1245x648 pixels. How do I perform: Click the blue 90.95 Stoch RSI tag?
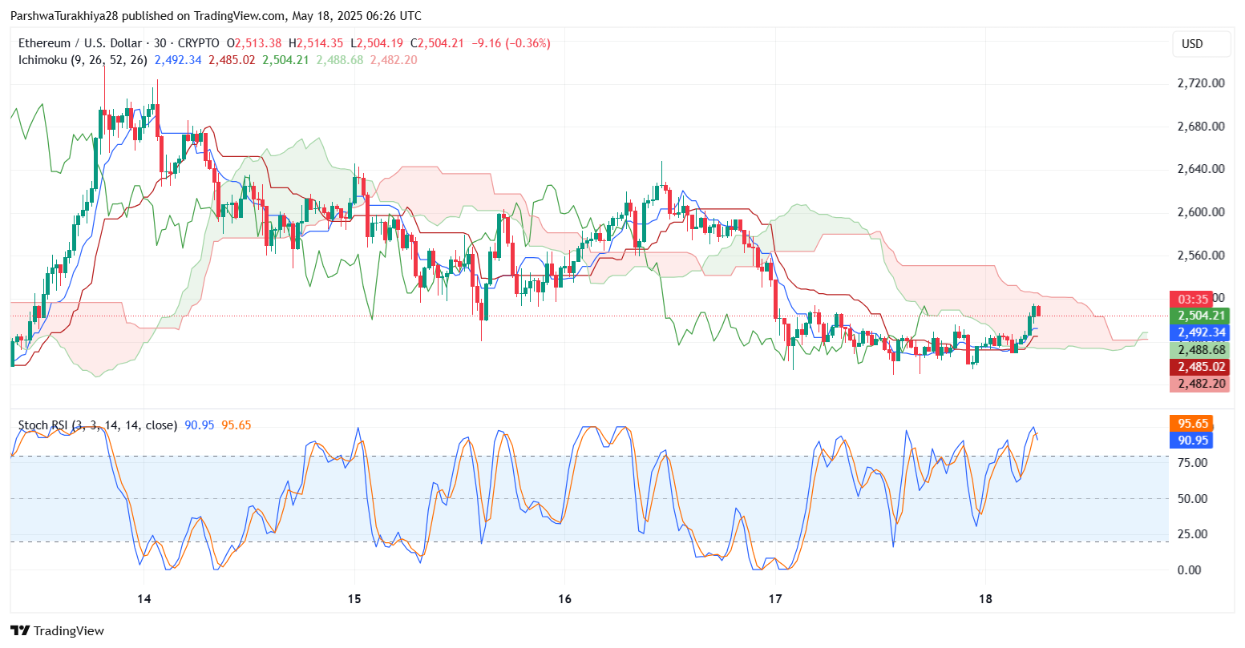[1190, 440]
